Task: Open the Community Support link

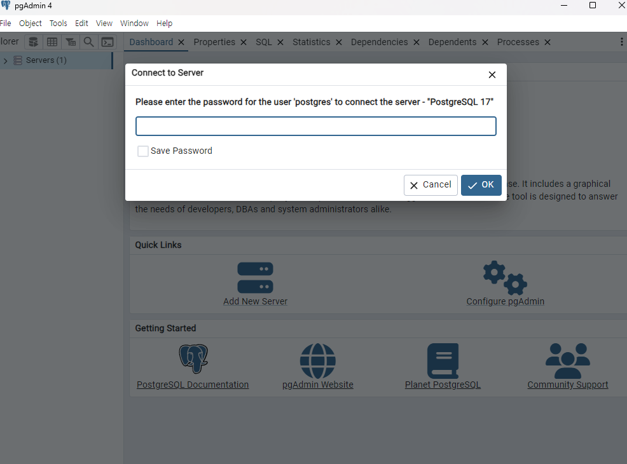Action: coord(568,385)
